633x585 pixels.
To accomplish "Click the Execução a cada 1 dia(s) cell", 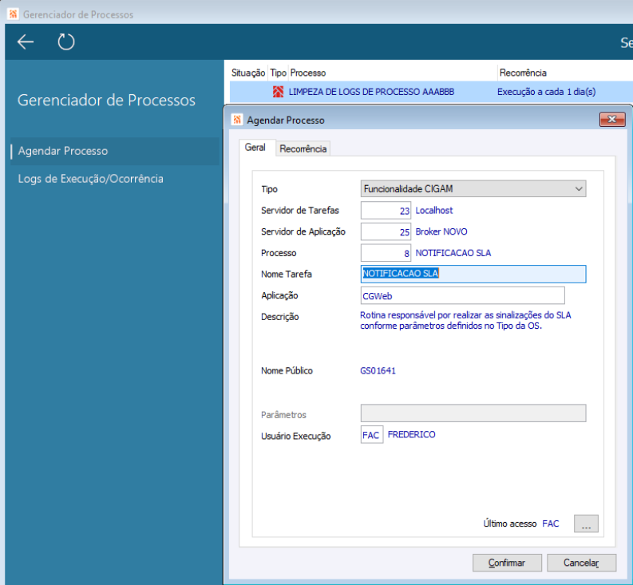I will tap(546, 92).
